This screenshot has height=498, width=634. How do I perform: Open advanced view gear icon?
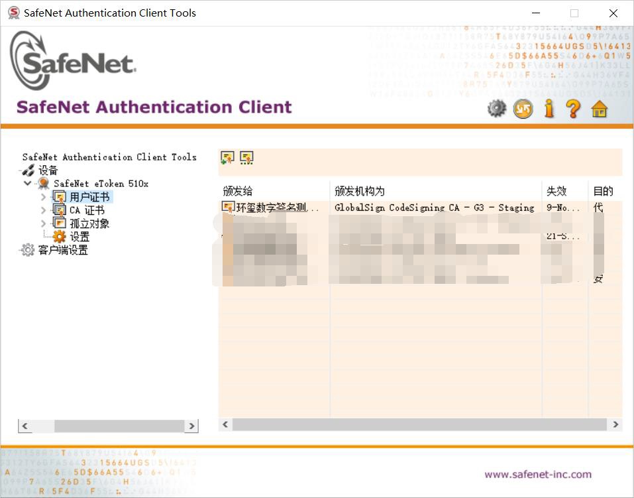[496, 109]
